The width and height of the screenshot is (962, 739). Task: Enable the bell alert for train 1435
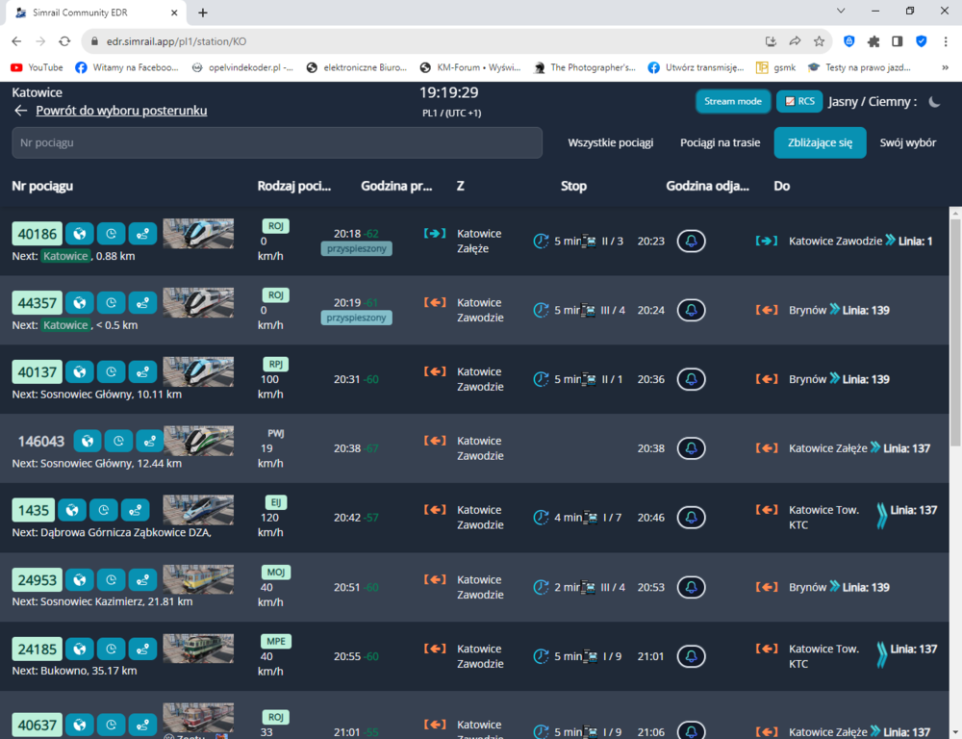691,518
